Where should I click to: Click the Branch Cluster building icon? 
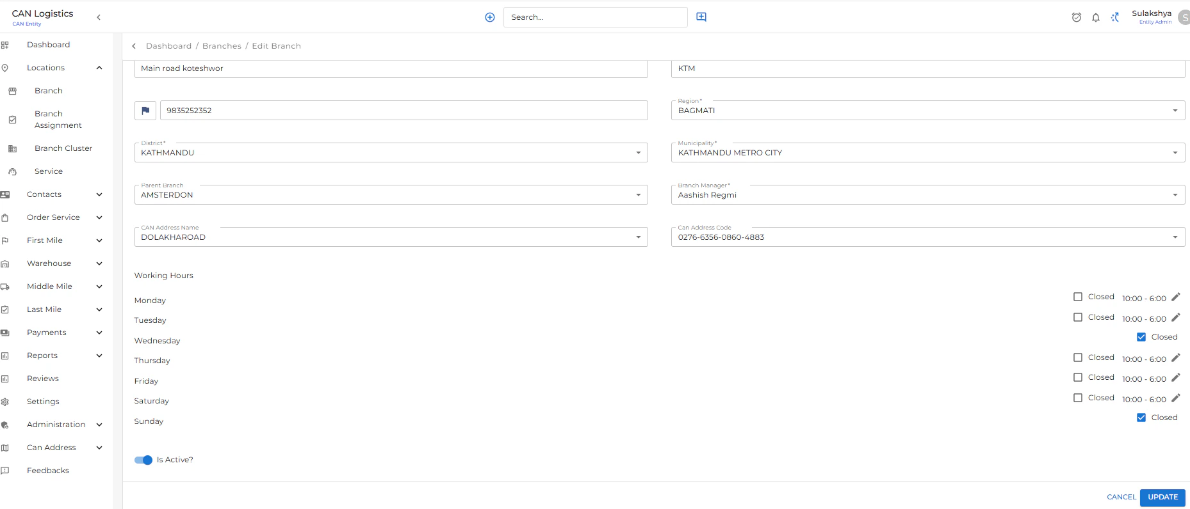(x=12, y=148)
